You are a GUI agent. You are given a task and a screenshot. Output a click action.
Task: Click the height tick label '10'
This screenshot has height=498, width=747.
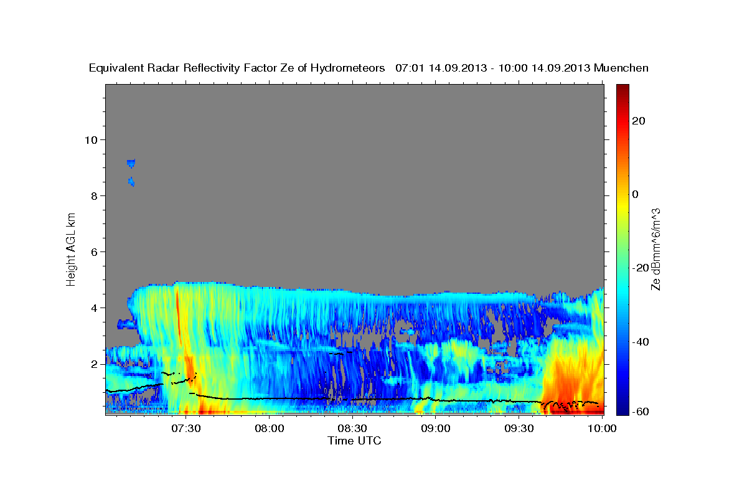tap(91, 139)
